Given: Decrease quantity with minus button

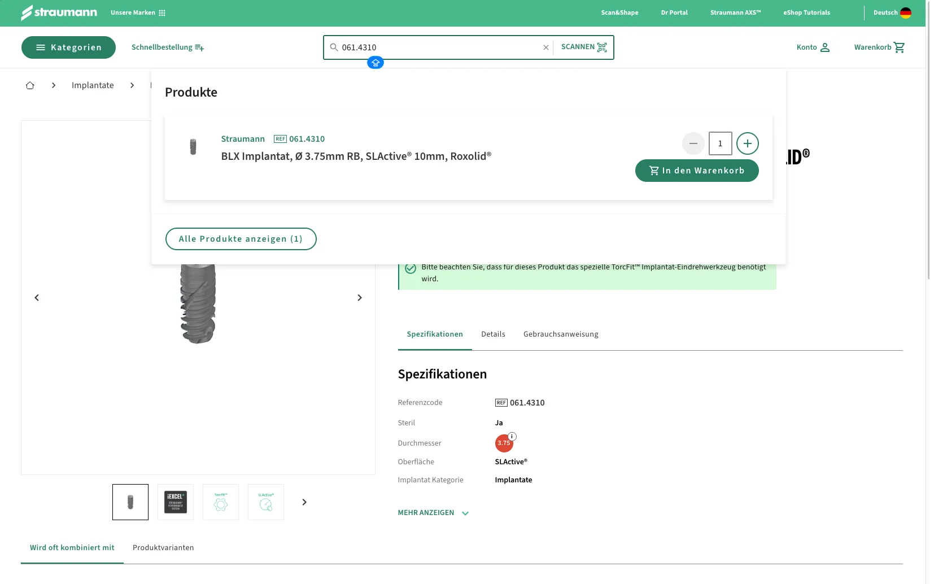Looking at the screenshot, I should click(693, 143).
